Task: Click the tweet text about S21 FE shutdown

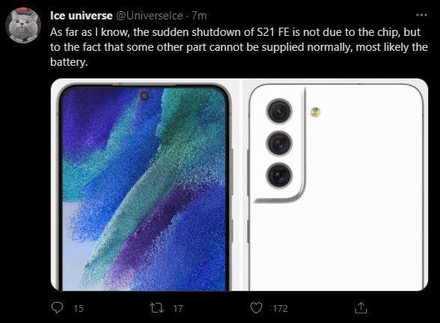Action: [x=239, y=47]
